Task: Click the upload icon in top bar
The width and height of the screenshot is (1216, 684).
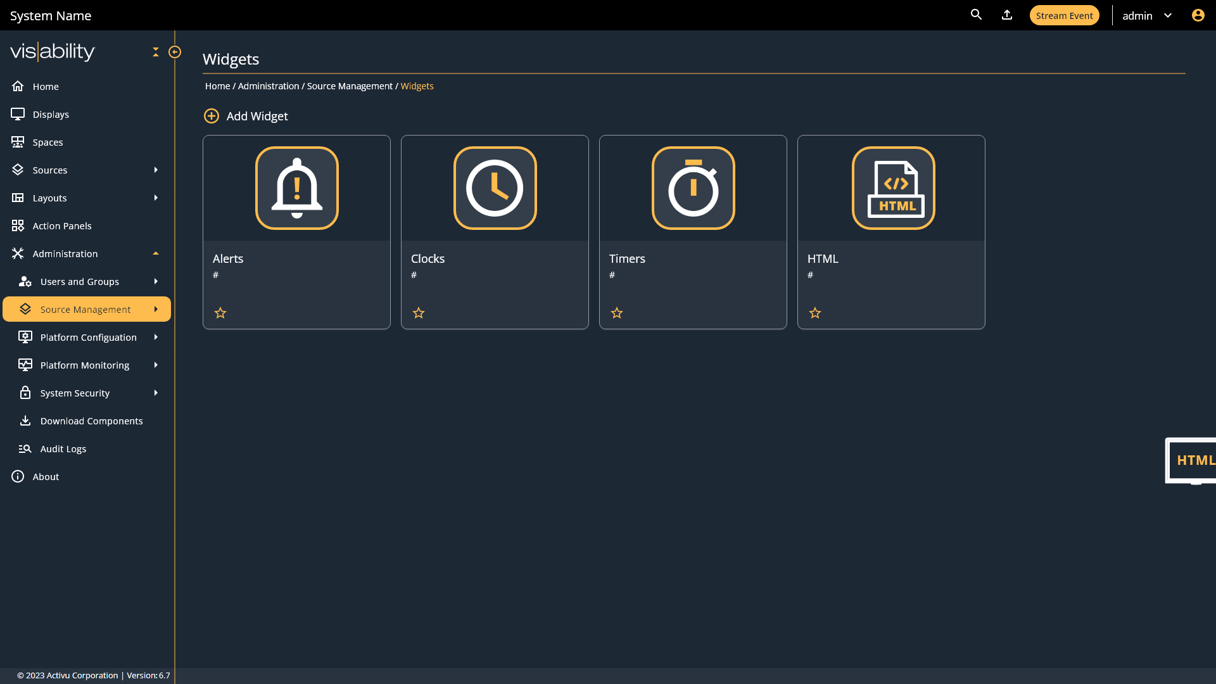Action: coord(1007,15)
